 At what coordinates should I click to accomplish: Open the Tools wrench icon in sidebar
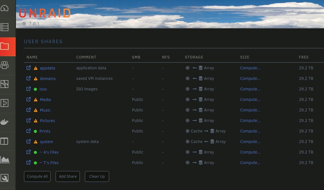tap(5, 178)
